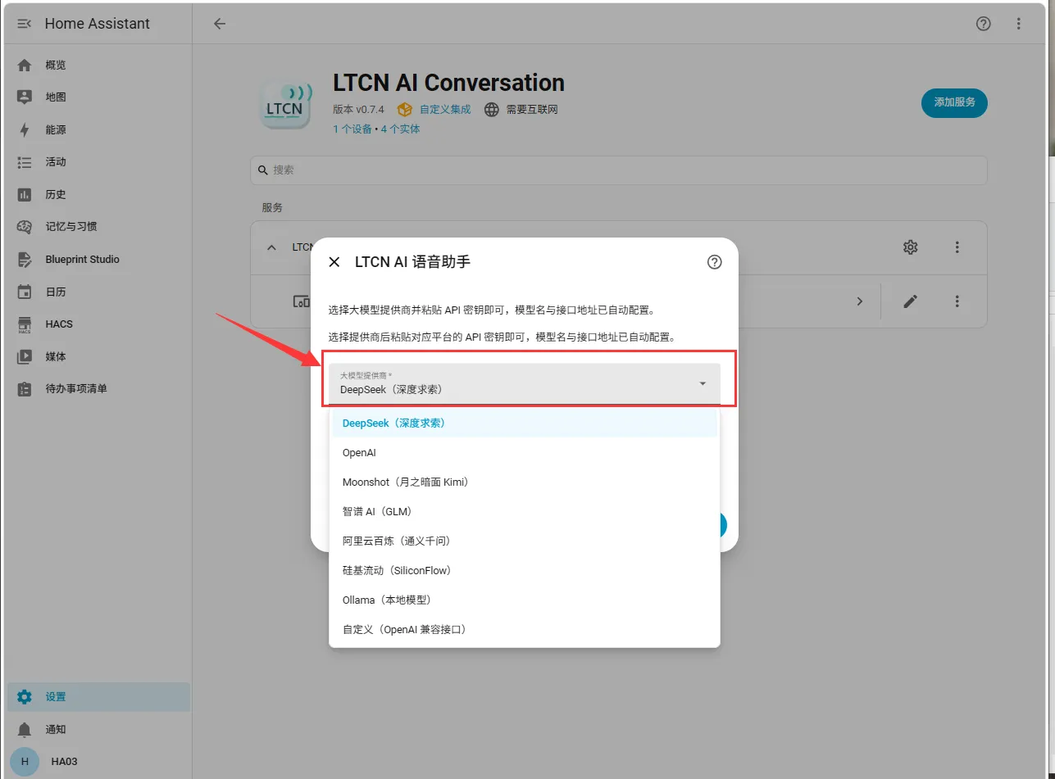The height and width of the screenshot is (779, 1055).
Task: Select Moonshot（月之暗面 Kimi）option
Action: (x=523, y=482)
